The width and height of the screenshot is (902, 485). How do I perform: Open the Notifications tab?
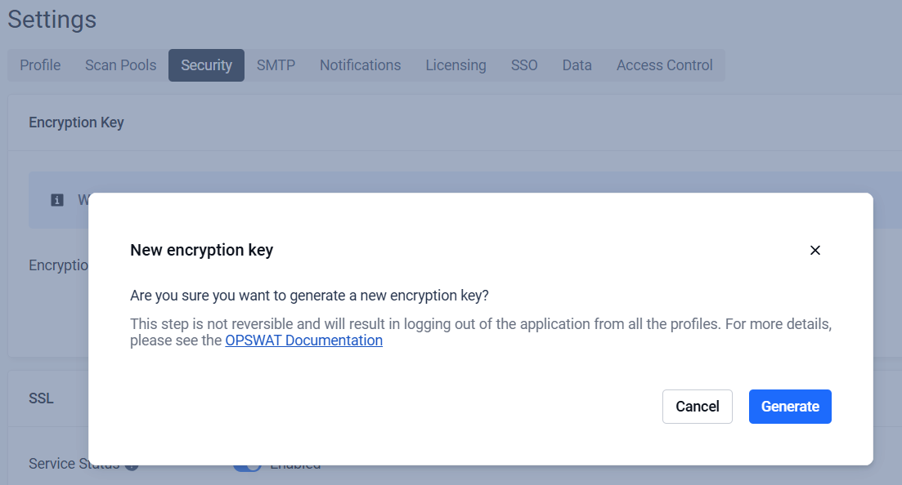(360, 65)
